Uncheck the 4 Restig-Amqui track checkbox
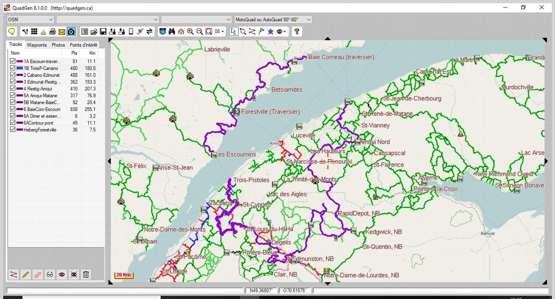The height and width of the screenshot is (299, 555). [12, 88]
